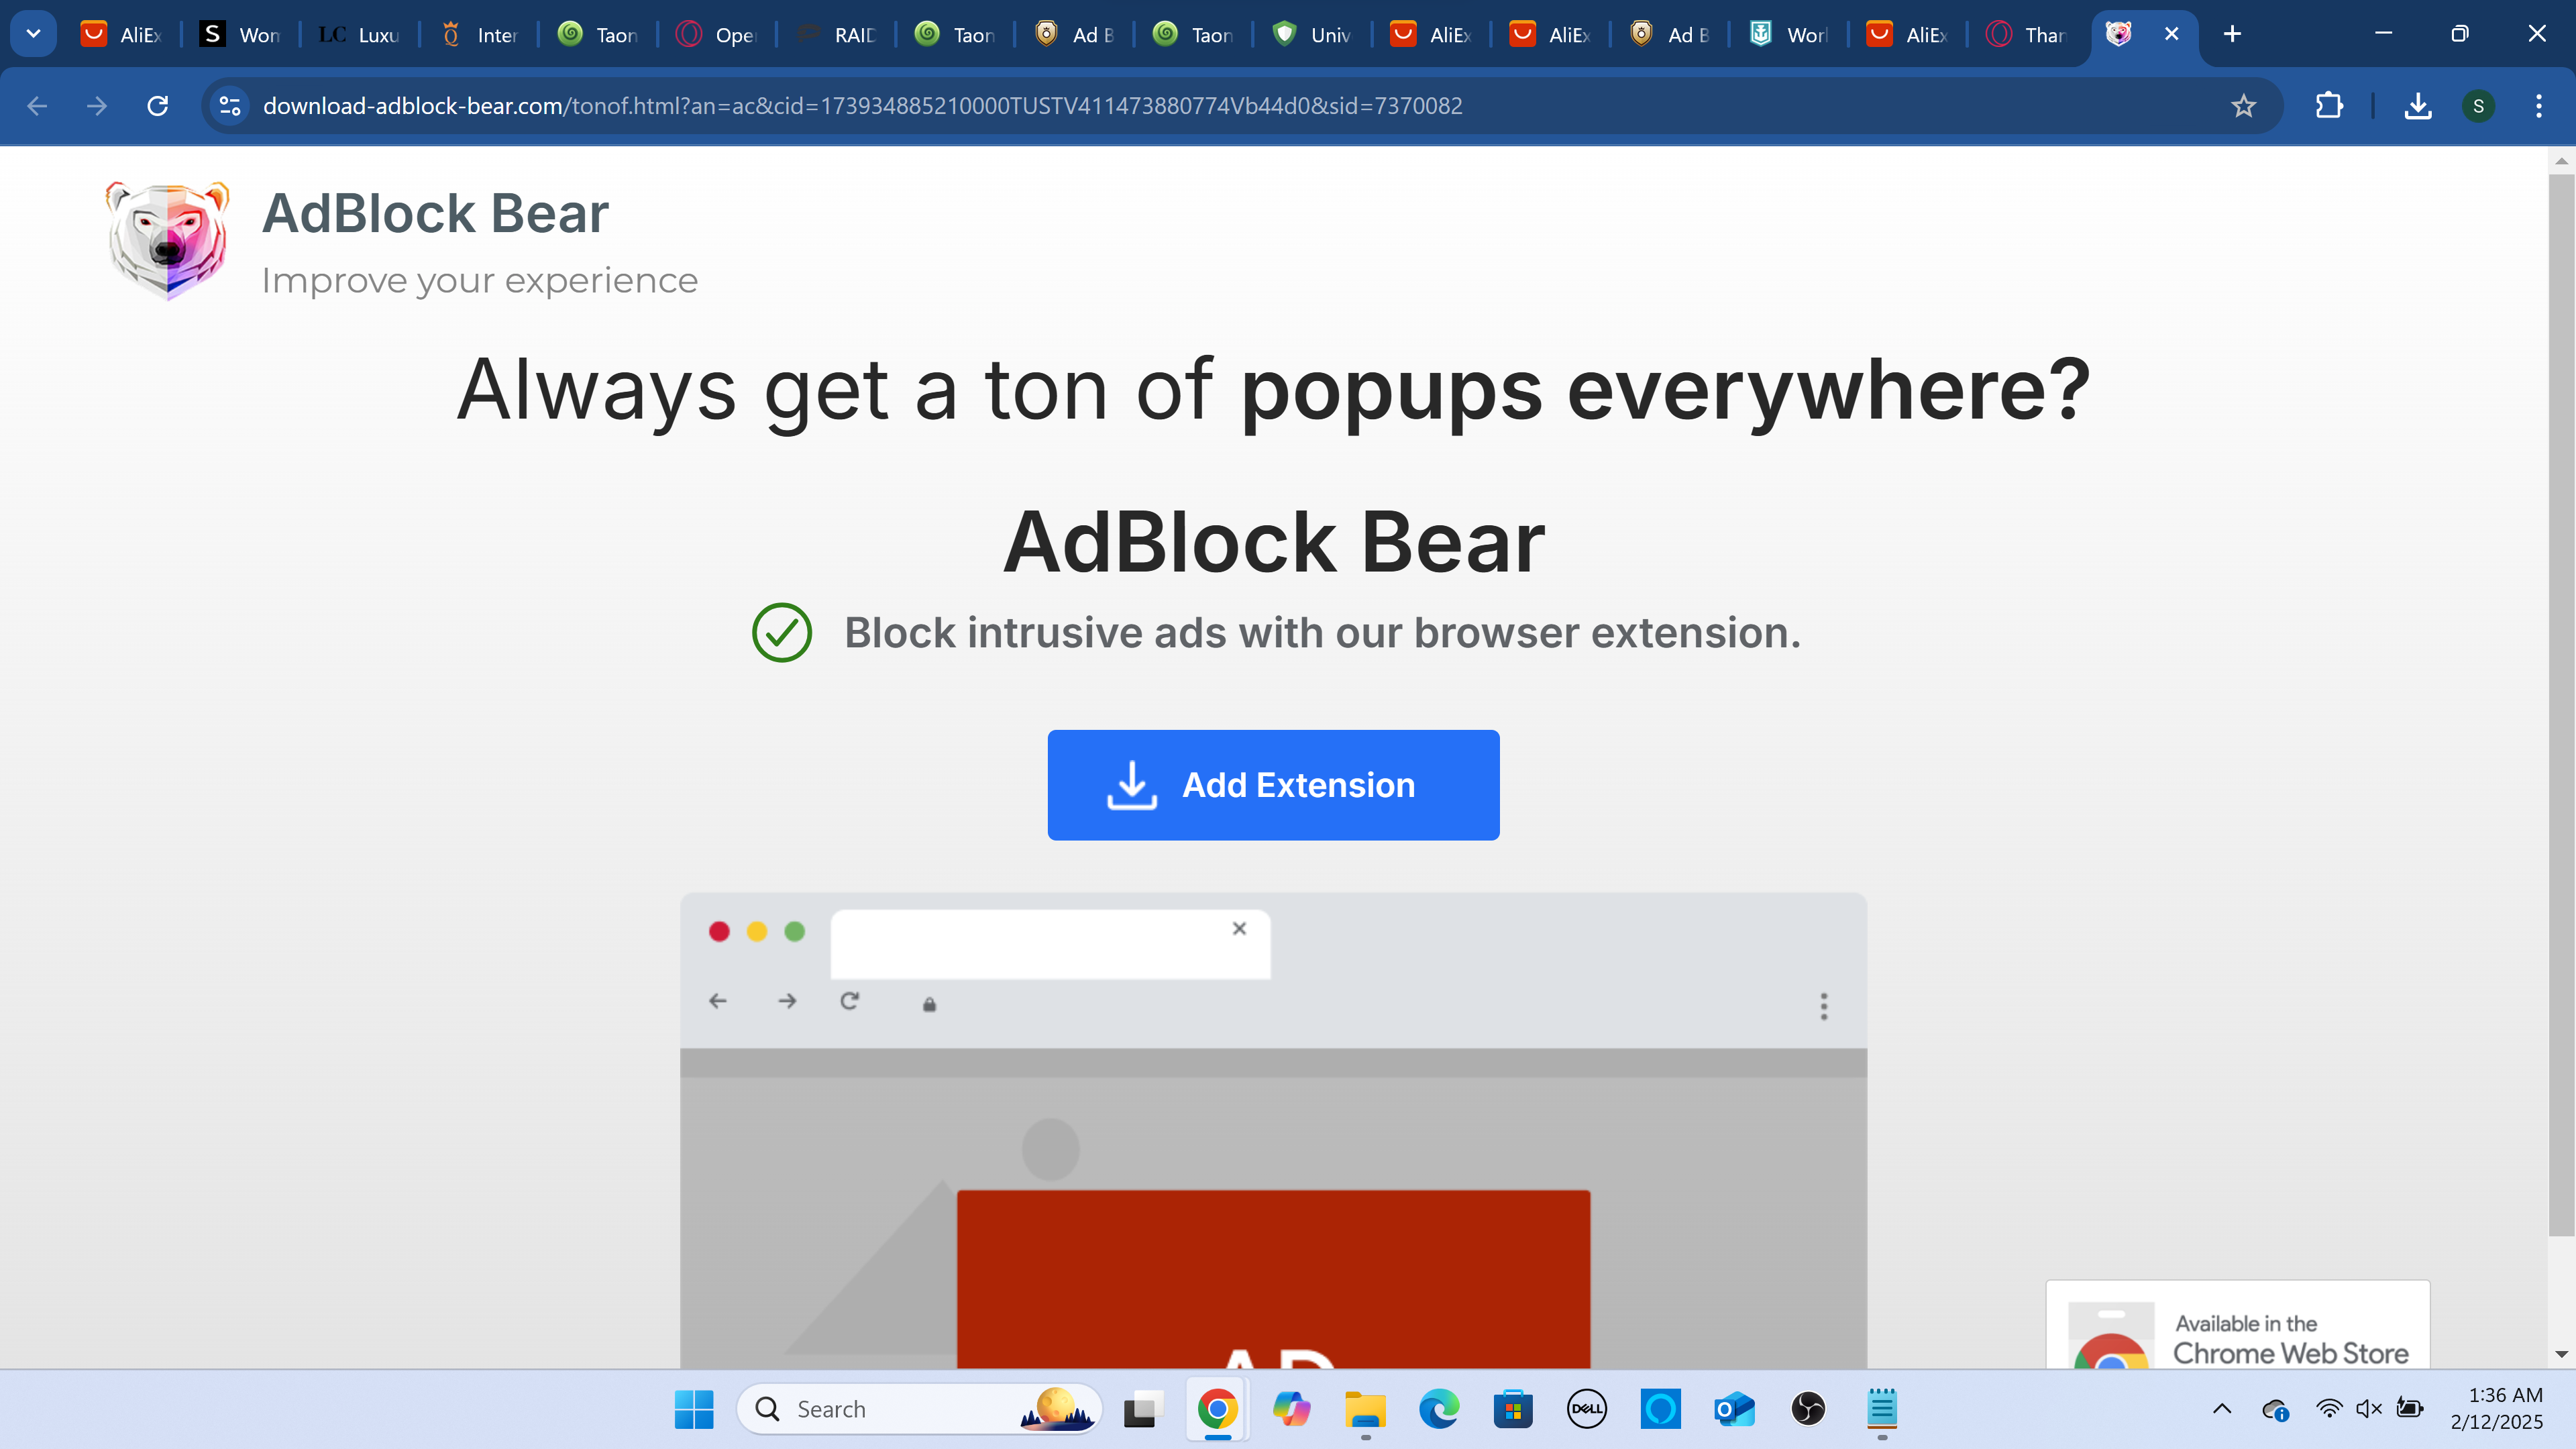Show hidden system tray icons
This screenshot has height=1449, width=2576.
2222,1409
